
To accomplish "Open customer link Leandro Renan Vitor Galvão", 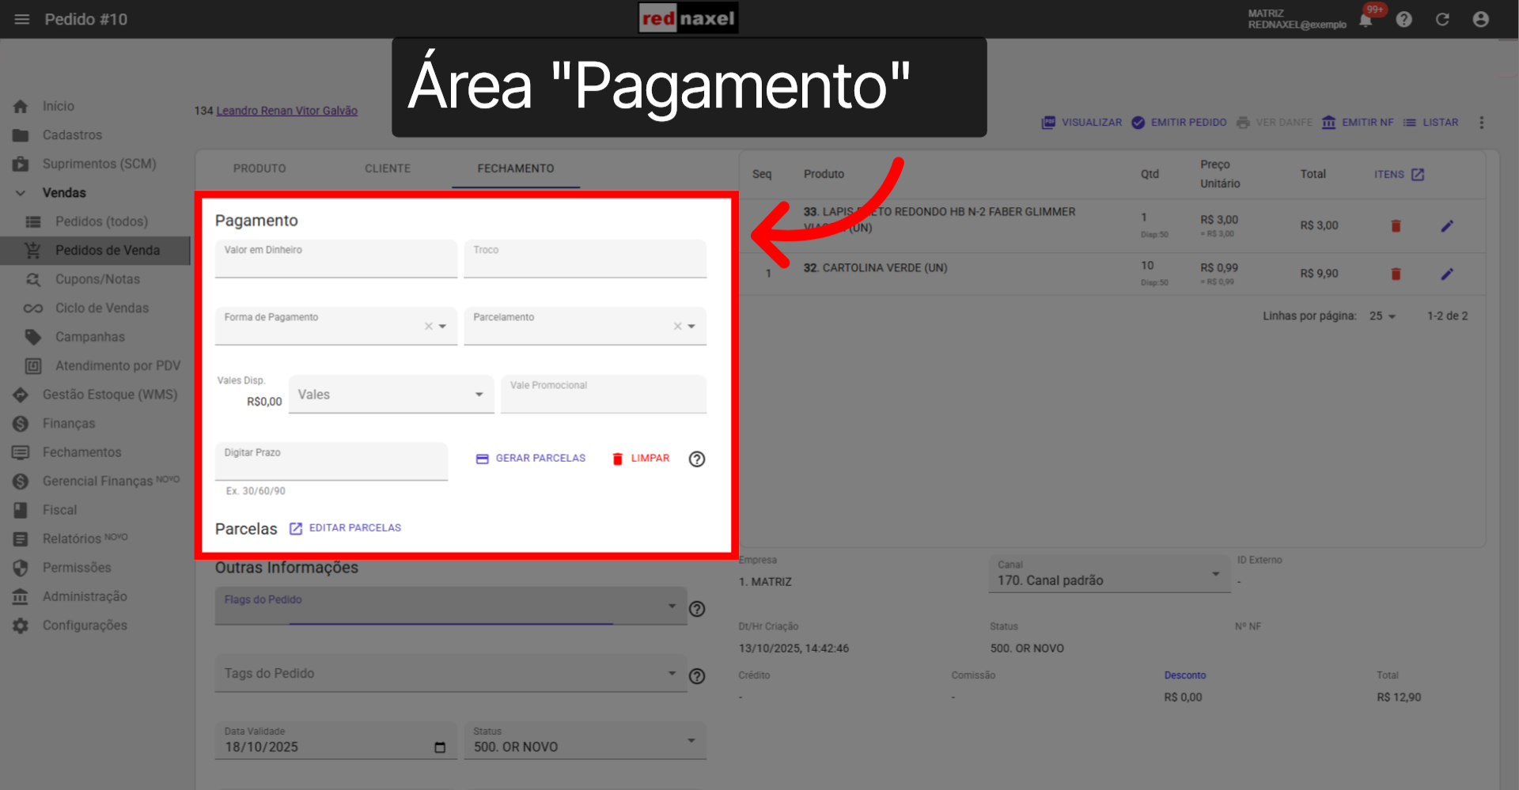I will pyautogui.click(x=286, y=110).
